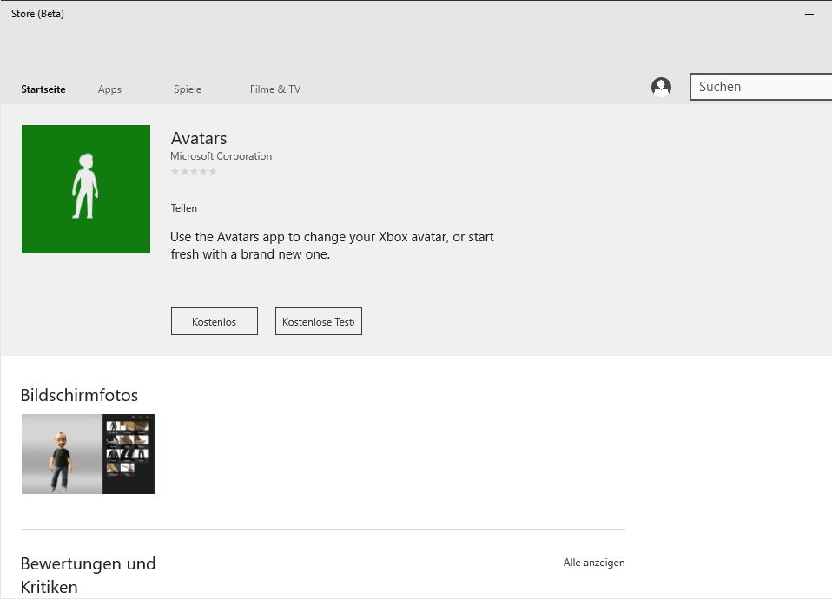
Task: Click the Avatars app description text
Action: pyautogui.click(x=332, y=246)
